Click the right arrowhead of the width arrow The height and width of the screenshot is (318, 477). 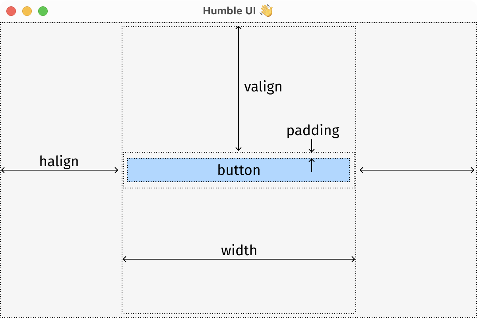tap(353, 260)
